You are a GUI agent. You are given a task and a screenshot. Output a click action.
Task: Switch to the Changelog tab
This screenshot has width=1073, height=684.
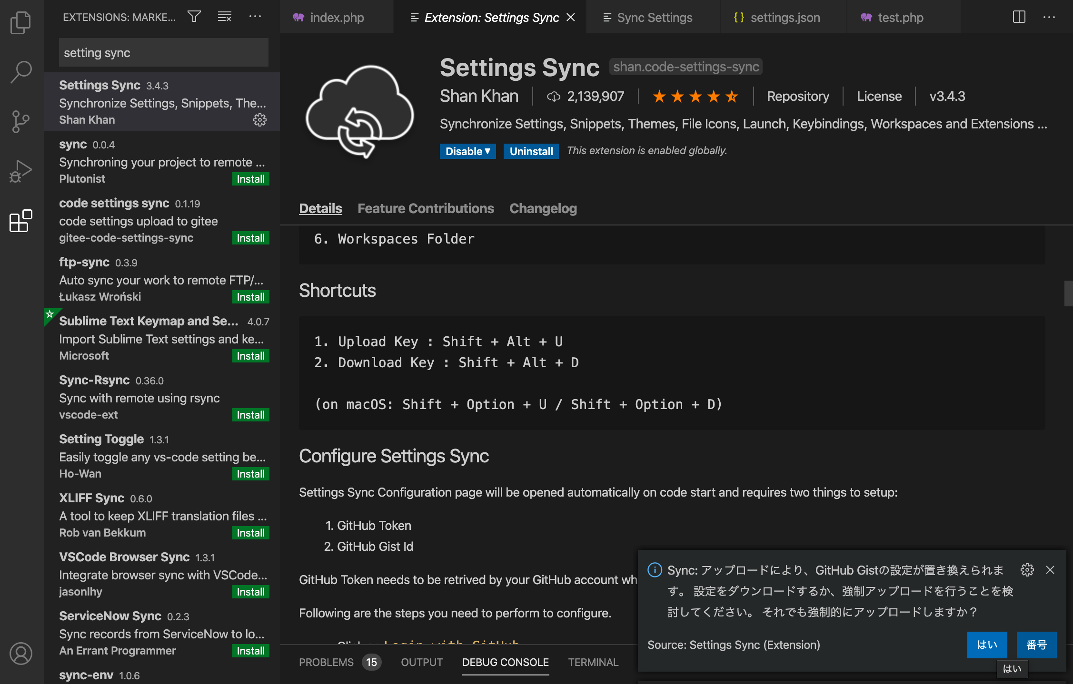point(543,208)
